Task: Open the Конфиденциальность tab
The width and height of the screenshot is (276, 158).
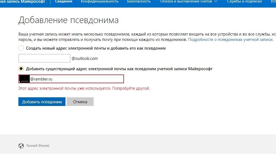Action: tap(100, 1)
